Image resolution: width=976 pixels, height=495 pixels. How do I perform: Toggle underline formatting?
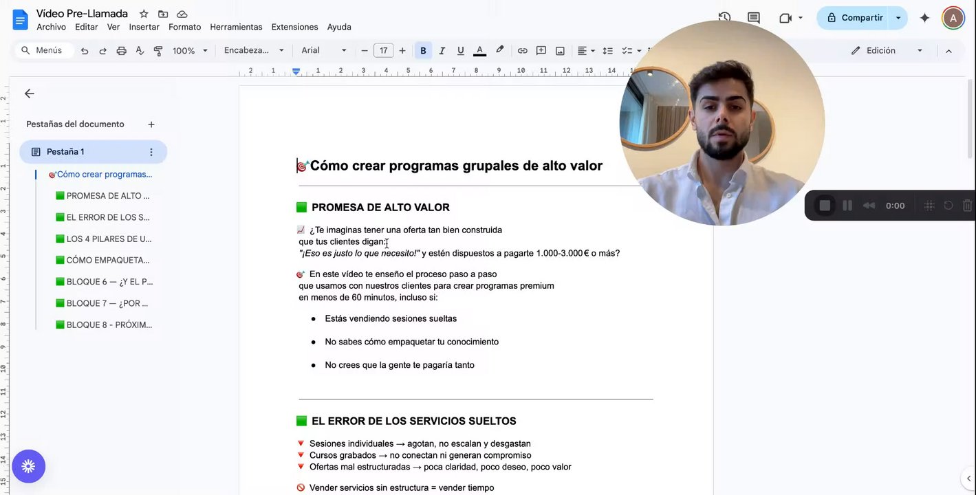[460, 51]
